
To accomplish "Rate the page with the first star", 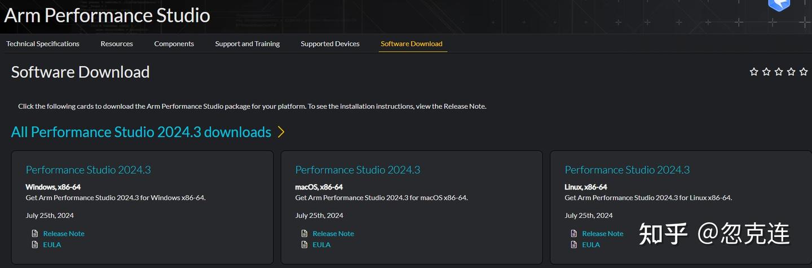I will click(754, 72).
